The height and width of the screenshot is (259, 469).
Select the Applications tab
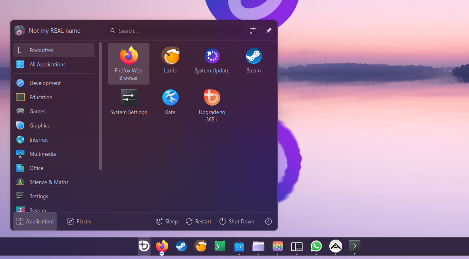35,221
